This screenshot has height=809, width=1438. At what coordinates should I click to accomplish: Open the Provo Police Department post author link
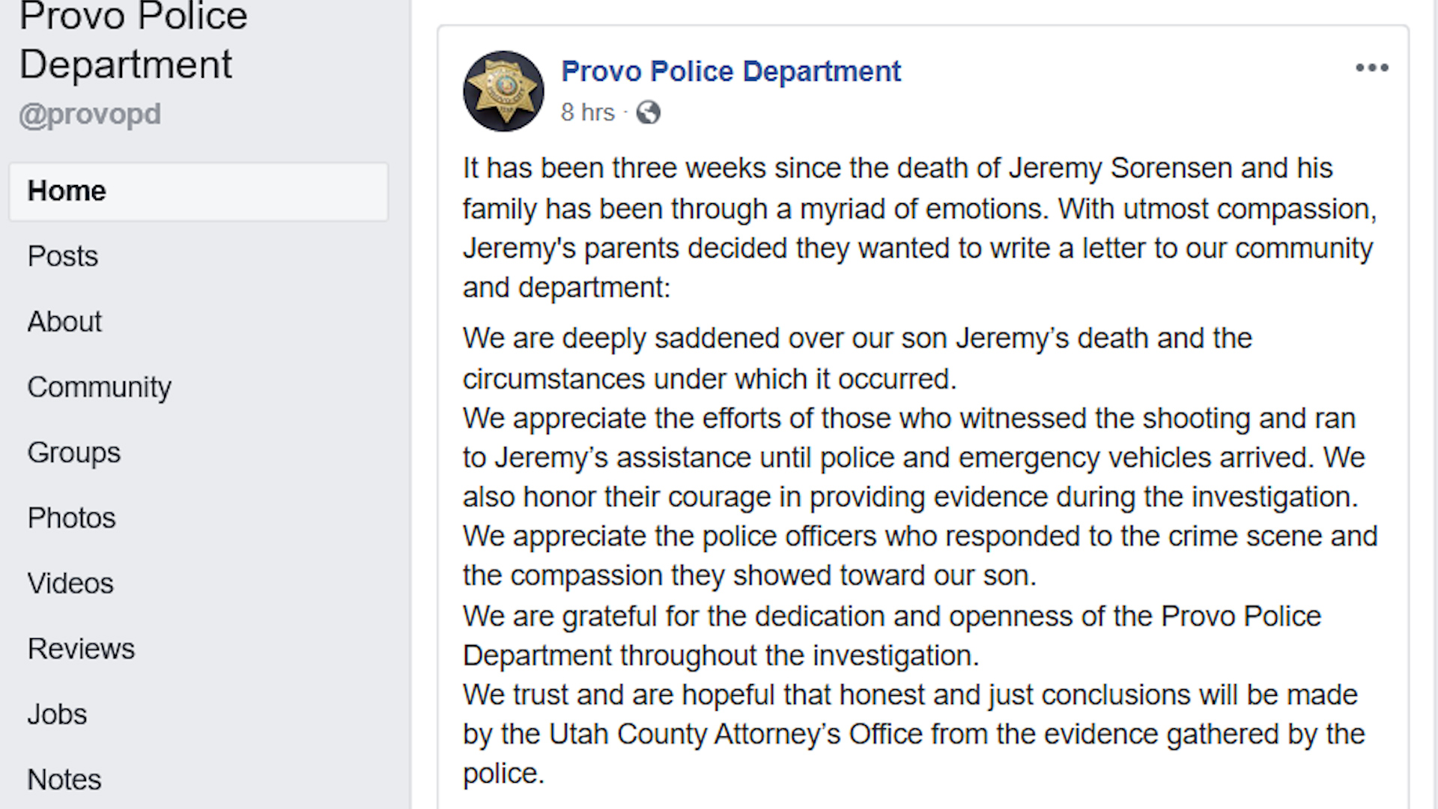(731, 71)
